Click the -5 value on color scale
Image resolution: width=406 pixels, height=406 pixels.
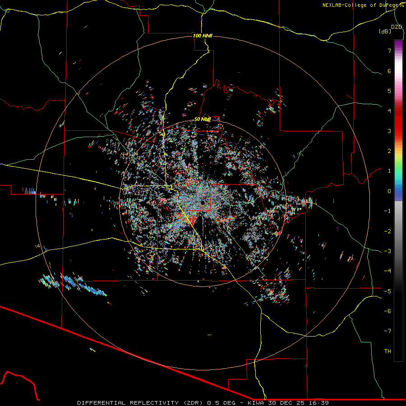point(388,291)
